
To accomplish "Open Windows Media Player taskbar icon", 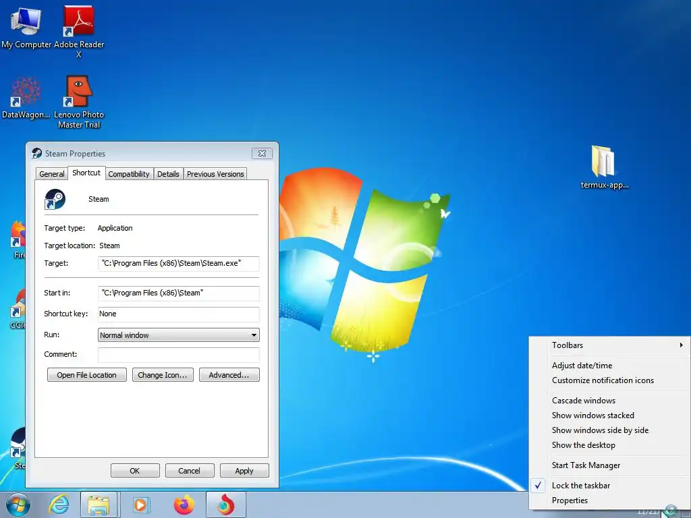I will click(x=142, y=505).
